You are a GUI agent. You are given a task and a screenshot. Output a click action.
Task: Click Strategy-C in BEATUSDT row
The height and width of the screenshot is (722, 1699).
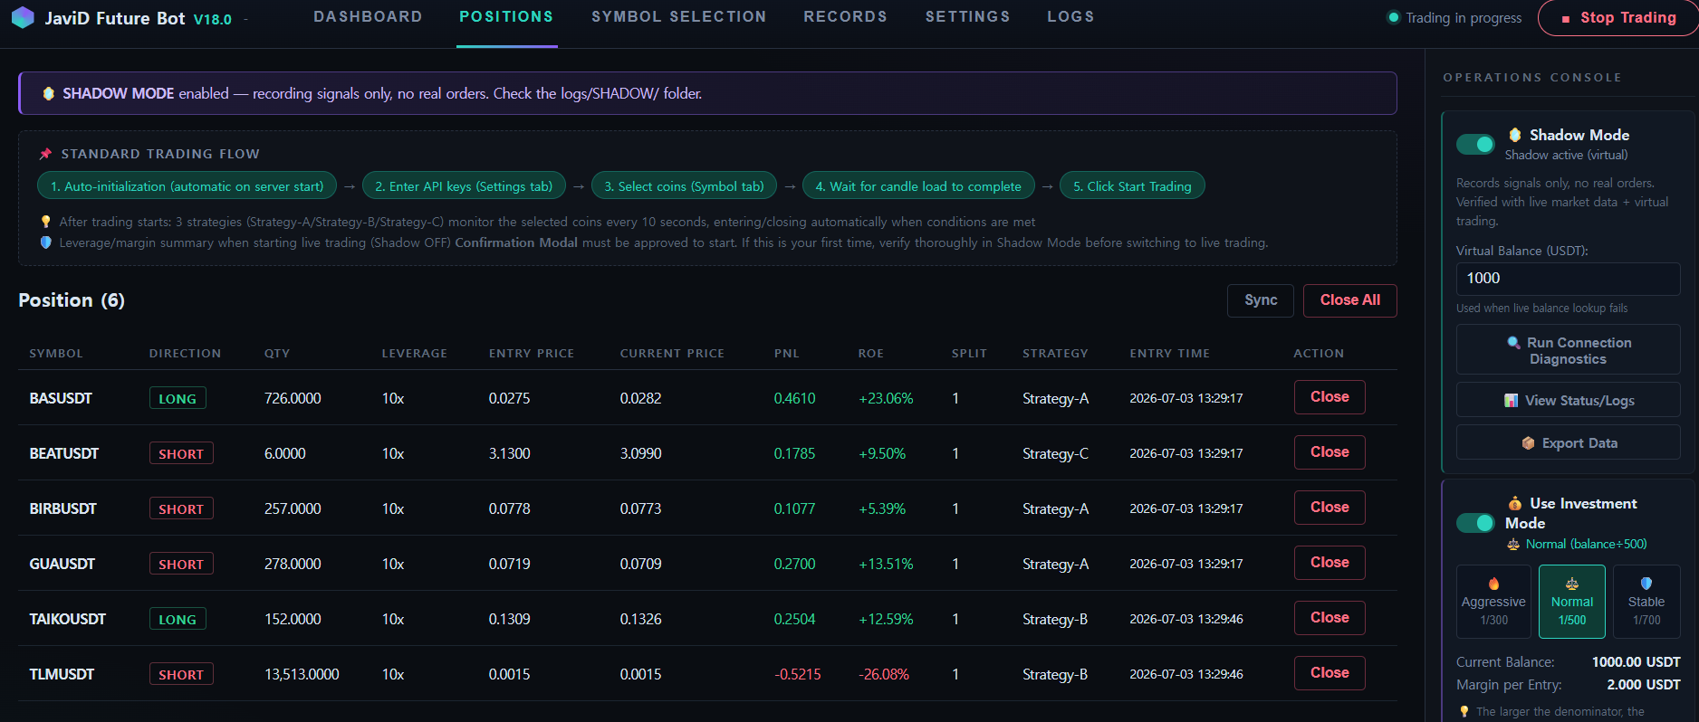click(x=1055, y=453)
